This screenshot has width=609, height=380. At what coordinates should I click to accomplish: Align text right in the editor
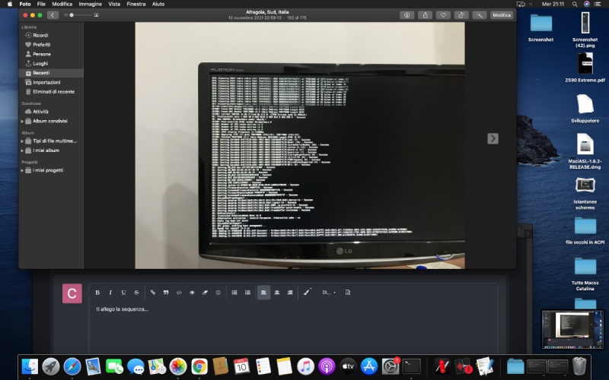pyautogui.click(x=290, y=293)
